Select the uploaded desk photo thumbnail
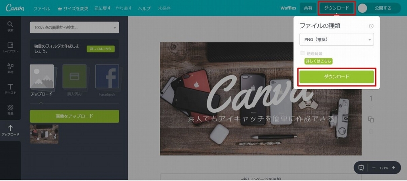 tap(44, 134)
